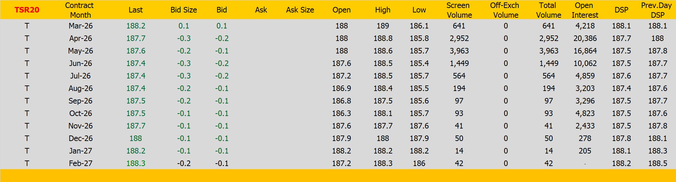676x182 pixels.
Task: Select the Screen Volume column header
Action: pos(459,10)
